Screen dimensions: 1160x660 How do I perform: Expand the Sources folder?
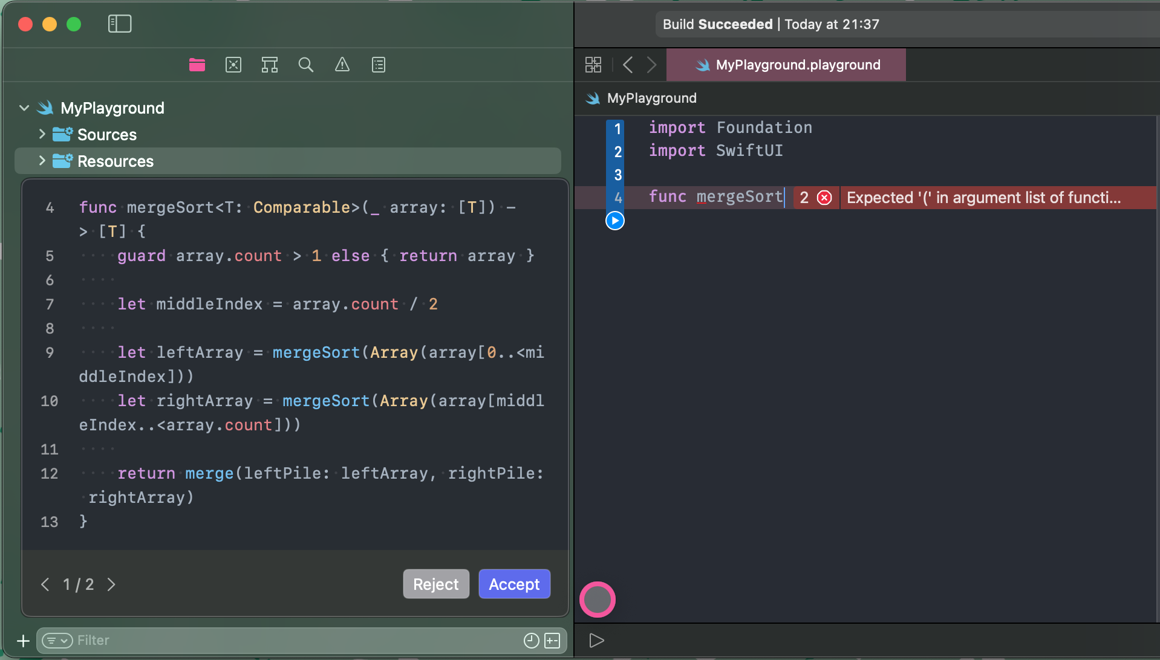(x=42, y=134)
